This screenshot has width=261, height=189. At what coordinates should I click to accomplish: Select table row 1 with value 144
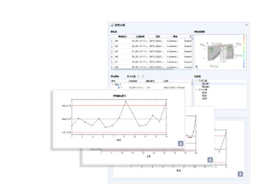coord(151,41)
